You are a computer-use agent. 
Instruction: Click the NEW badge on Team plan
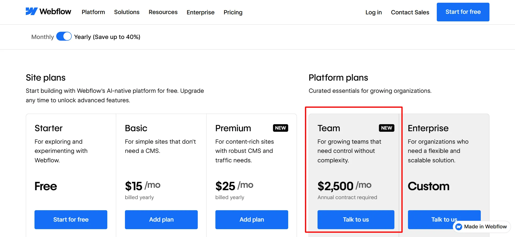(x=387, y=128)
